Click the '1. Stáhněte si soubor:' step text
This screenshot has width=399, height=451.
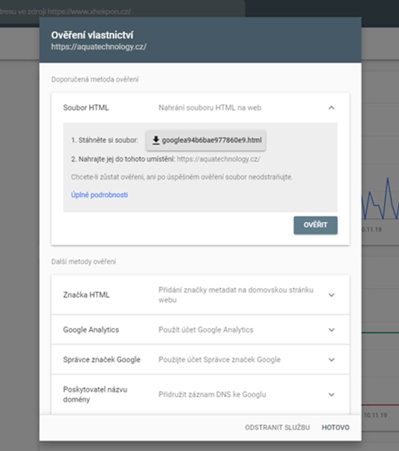104,140
